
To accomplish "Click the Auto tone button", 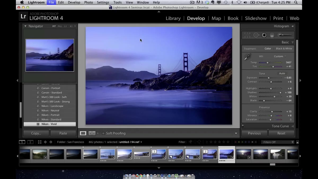I will point(282,73).
